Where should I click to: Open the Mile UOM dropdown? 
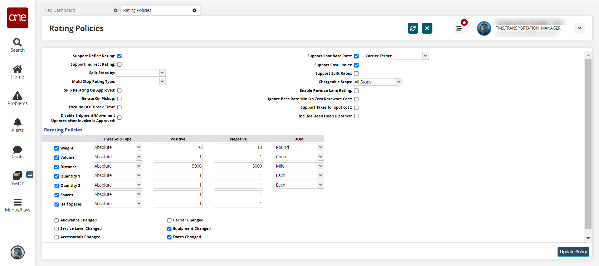[x=321, y=166]
